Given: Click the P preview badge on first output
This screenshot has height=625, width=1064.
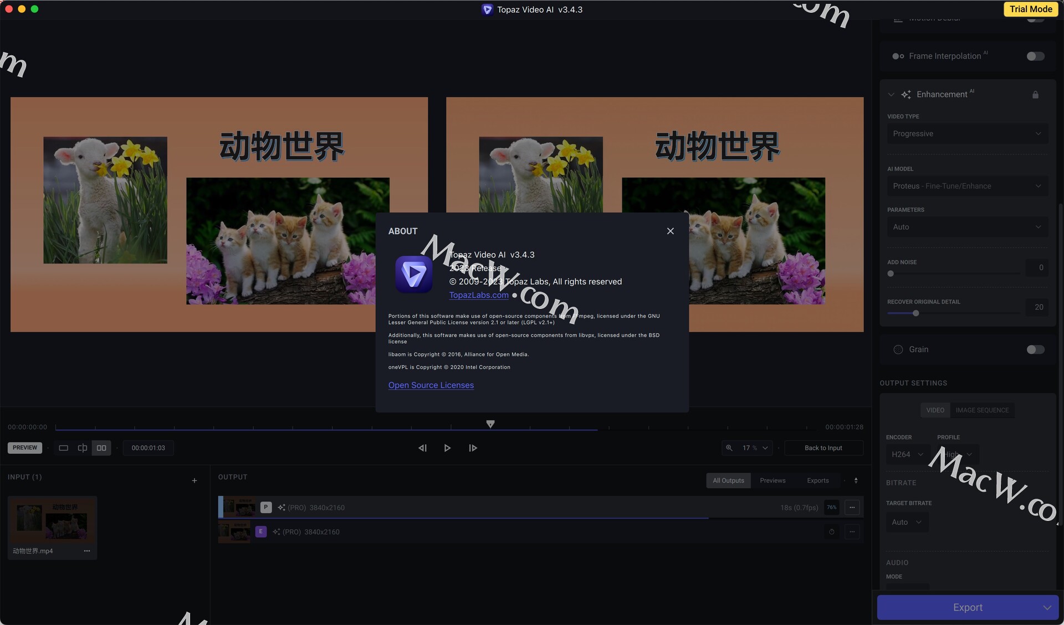Looking at the screenshot, I should coord(266,507).
